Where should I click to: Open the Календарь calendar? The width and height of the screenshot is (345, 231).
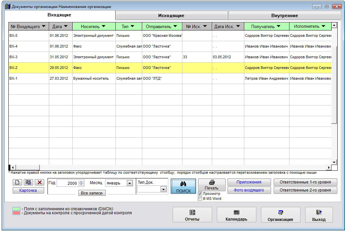point(236,215)
